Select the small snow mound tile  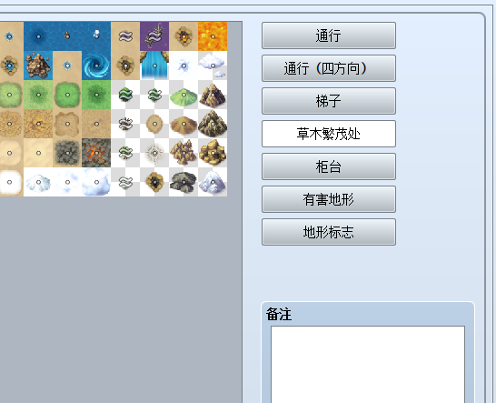[38, 182]
